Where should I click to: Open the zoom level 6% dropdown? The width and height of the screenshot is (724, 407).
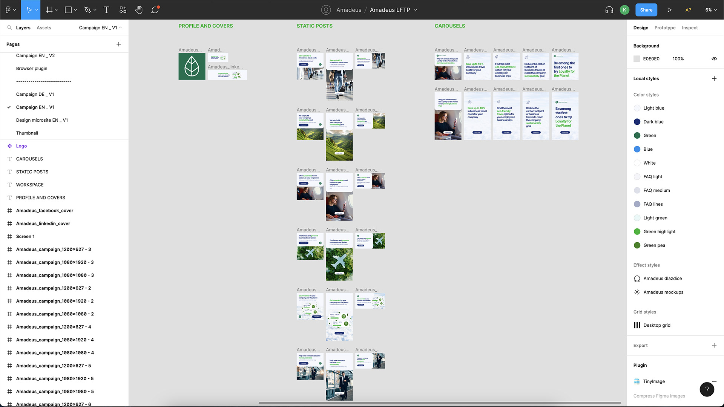(711, 10)
